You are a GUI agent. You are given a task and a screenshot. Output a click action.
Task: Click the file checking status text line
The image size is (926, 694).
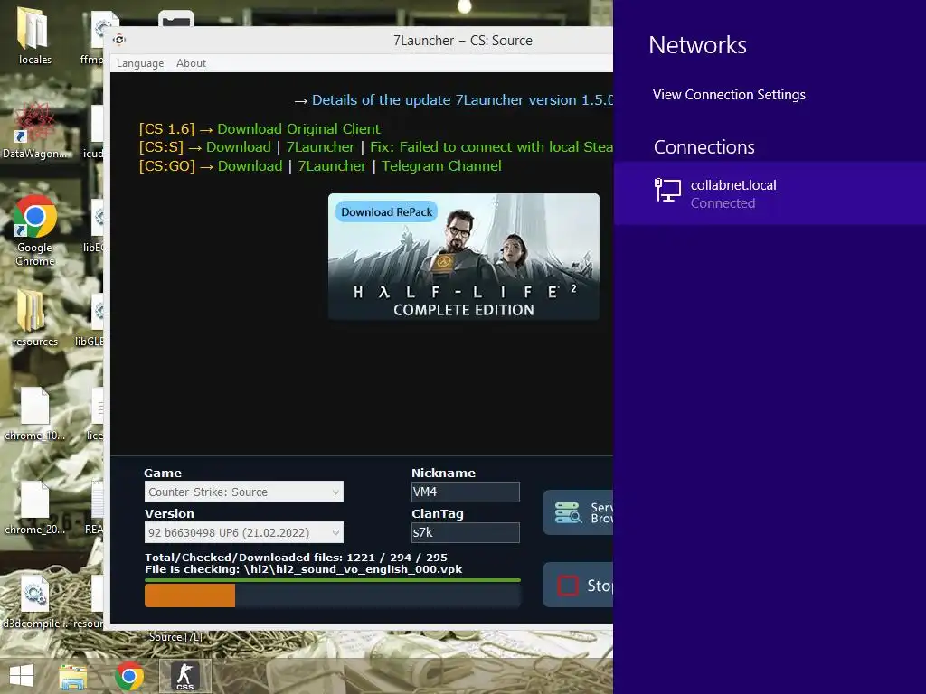(304, 569)
